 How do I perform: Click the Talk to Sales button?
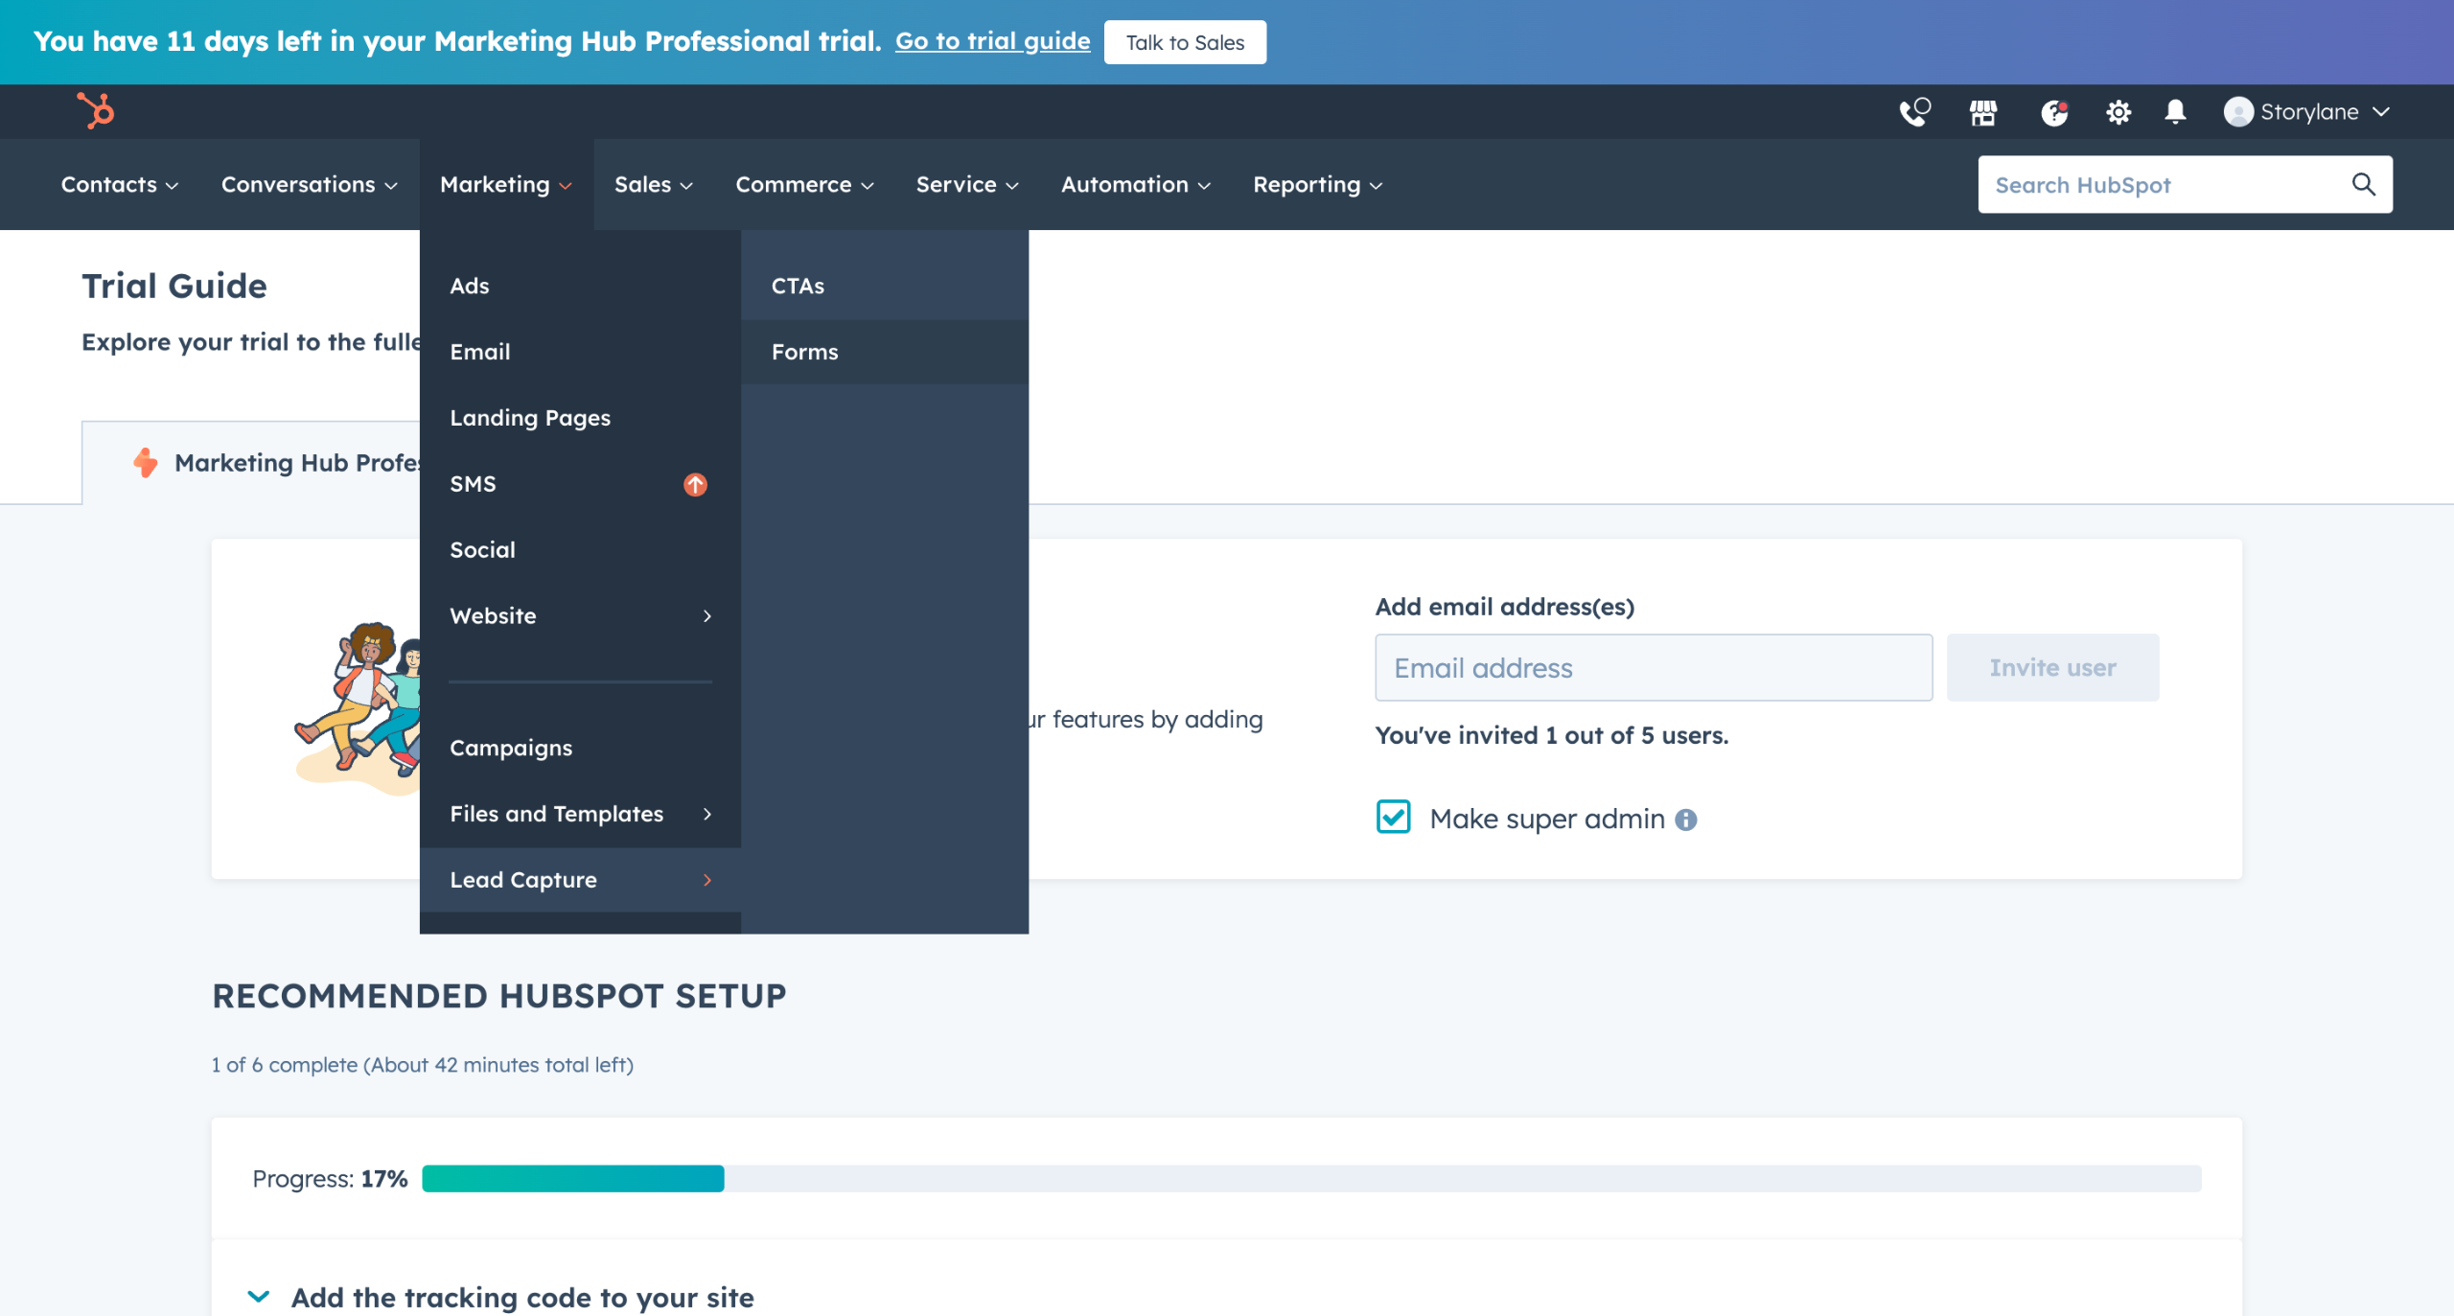click(x=1185, y=42)
